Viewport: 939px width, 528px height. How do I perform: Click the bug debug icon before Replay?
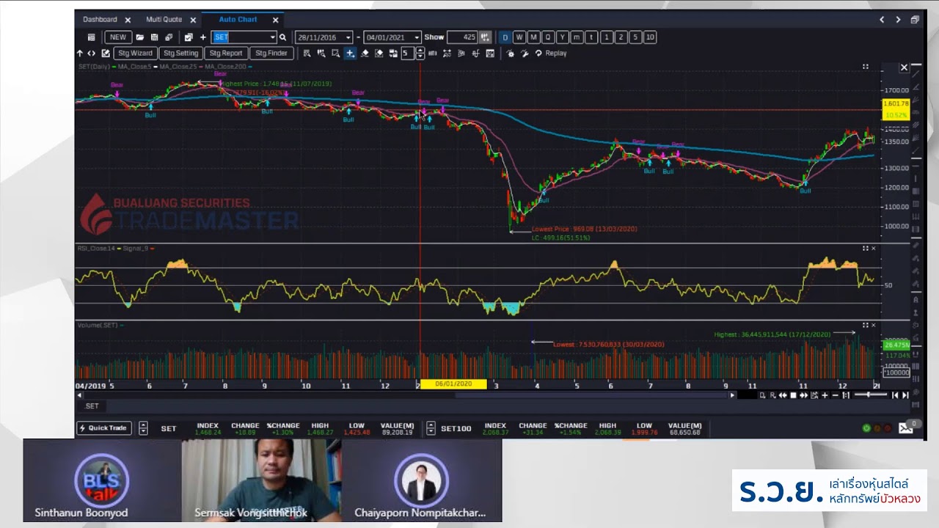pyautogui.click(x=511, y=54)
